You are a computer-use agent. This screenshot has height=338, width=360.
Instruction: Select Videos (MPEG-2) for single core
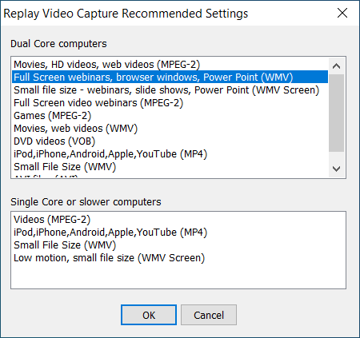[178, 220]
